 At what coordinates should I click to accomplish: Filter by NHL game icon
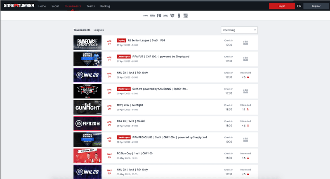(x=166, y=16)
